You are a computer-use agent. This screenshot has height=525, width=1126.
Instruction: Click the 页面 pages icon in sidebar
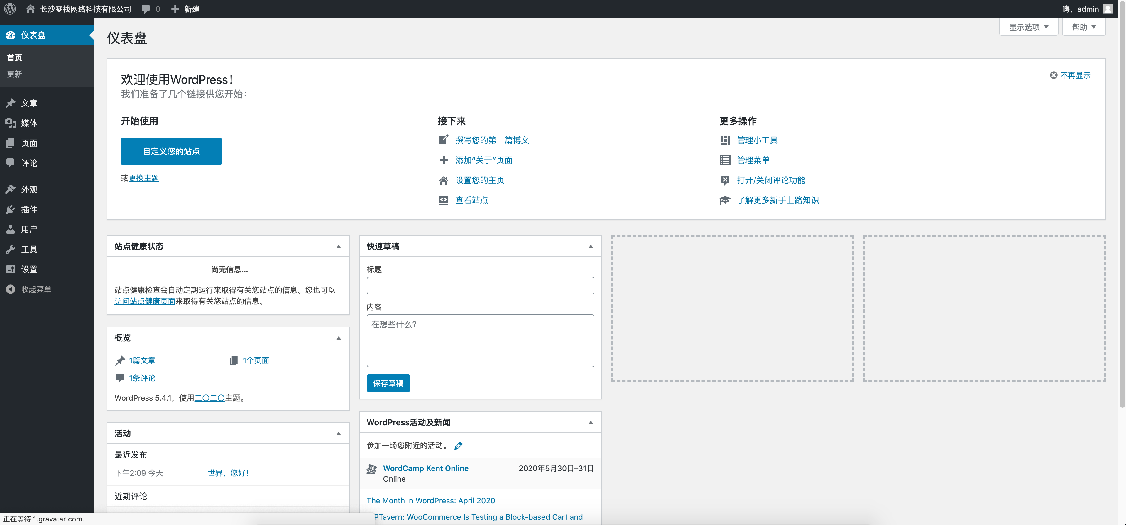(11, 143)
